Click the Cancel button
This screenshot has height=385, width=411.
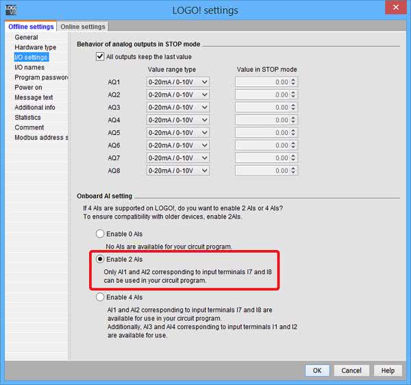point(351,371)
